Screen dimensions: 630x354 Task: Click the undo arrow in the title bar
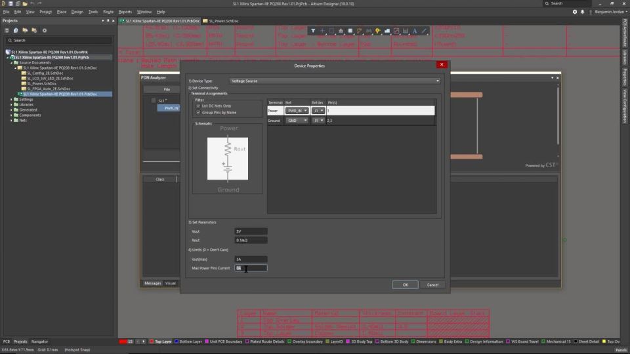(32, 4)
